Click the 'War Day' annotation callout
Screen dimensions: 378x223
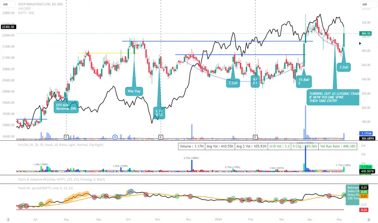(134, 91)
